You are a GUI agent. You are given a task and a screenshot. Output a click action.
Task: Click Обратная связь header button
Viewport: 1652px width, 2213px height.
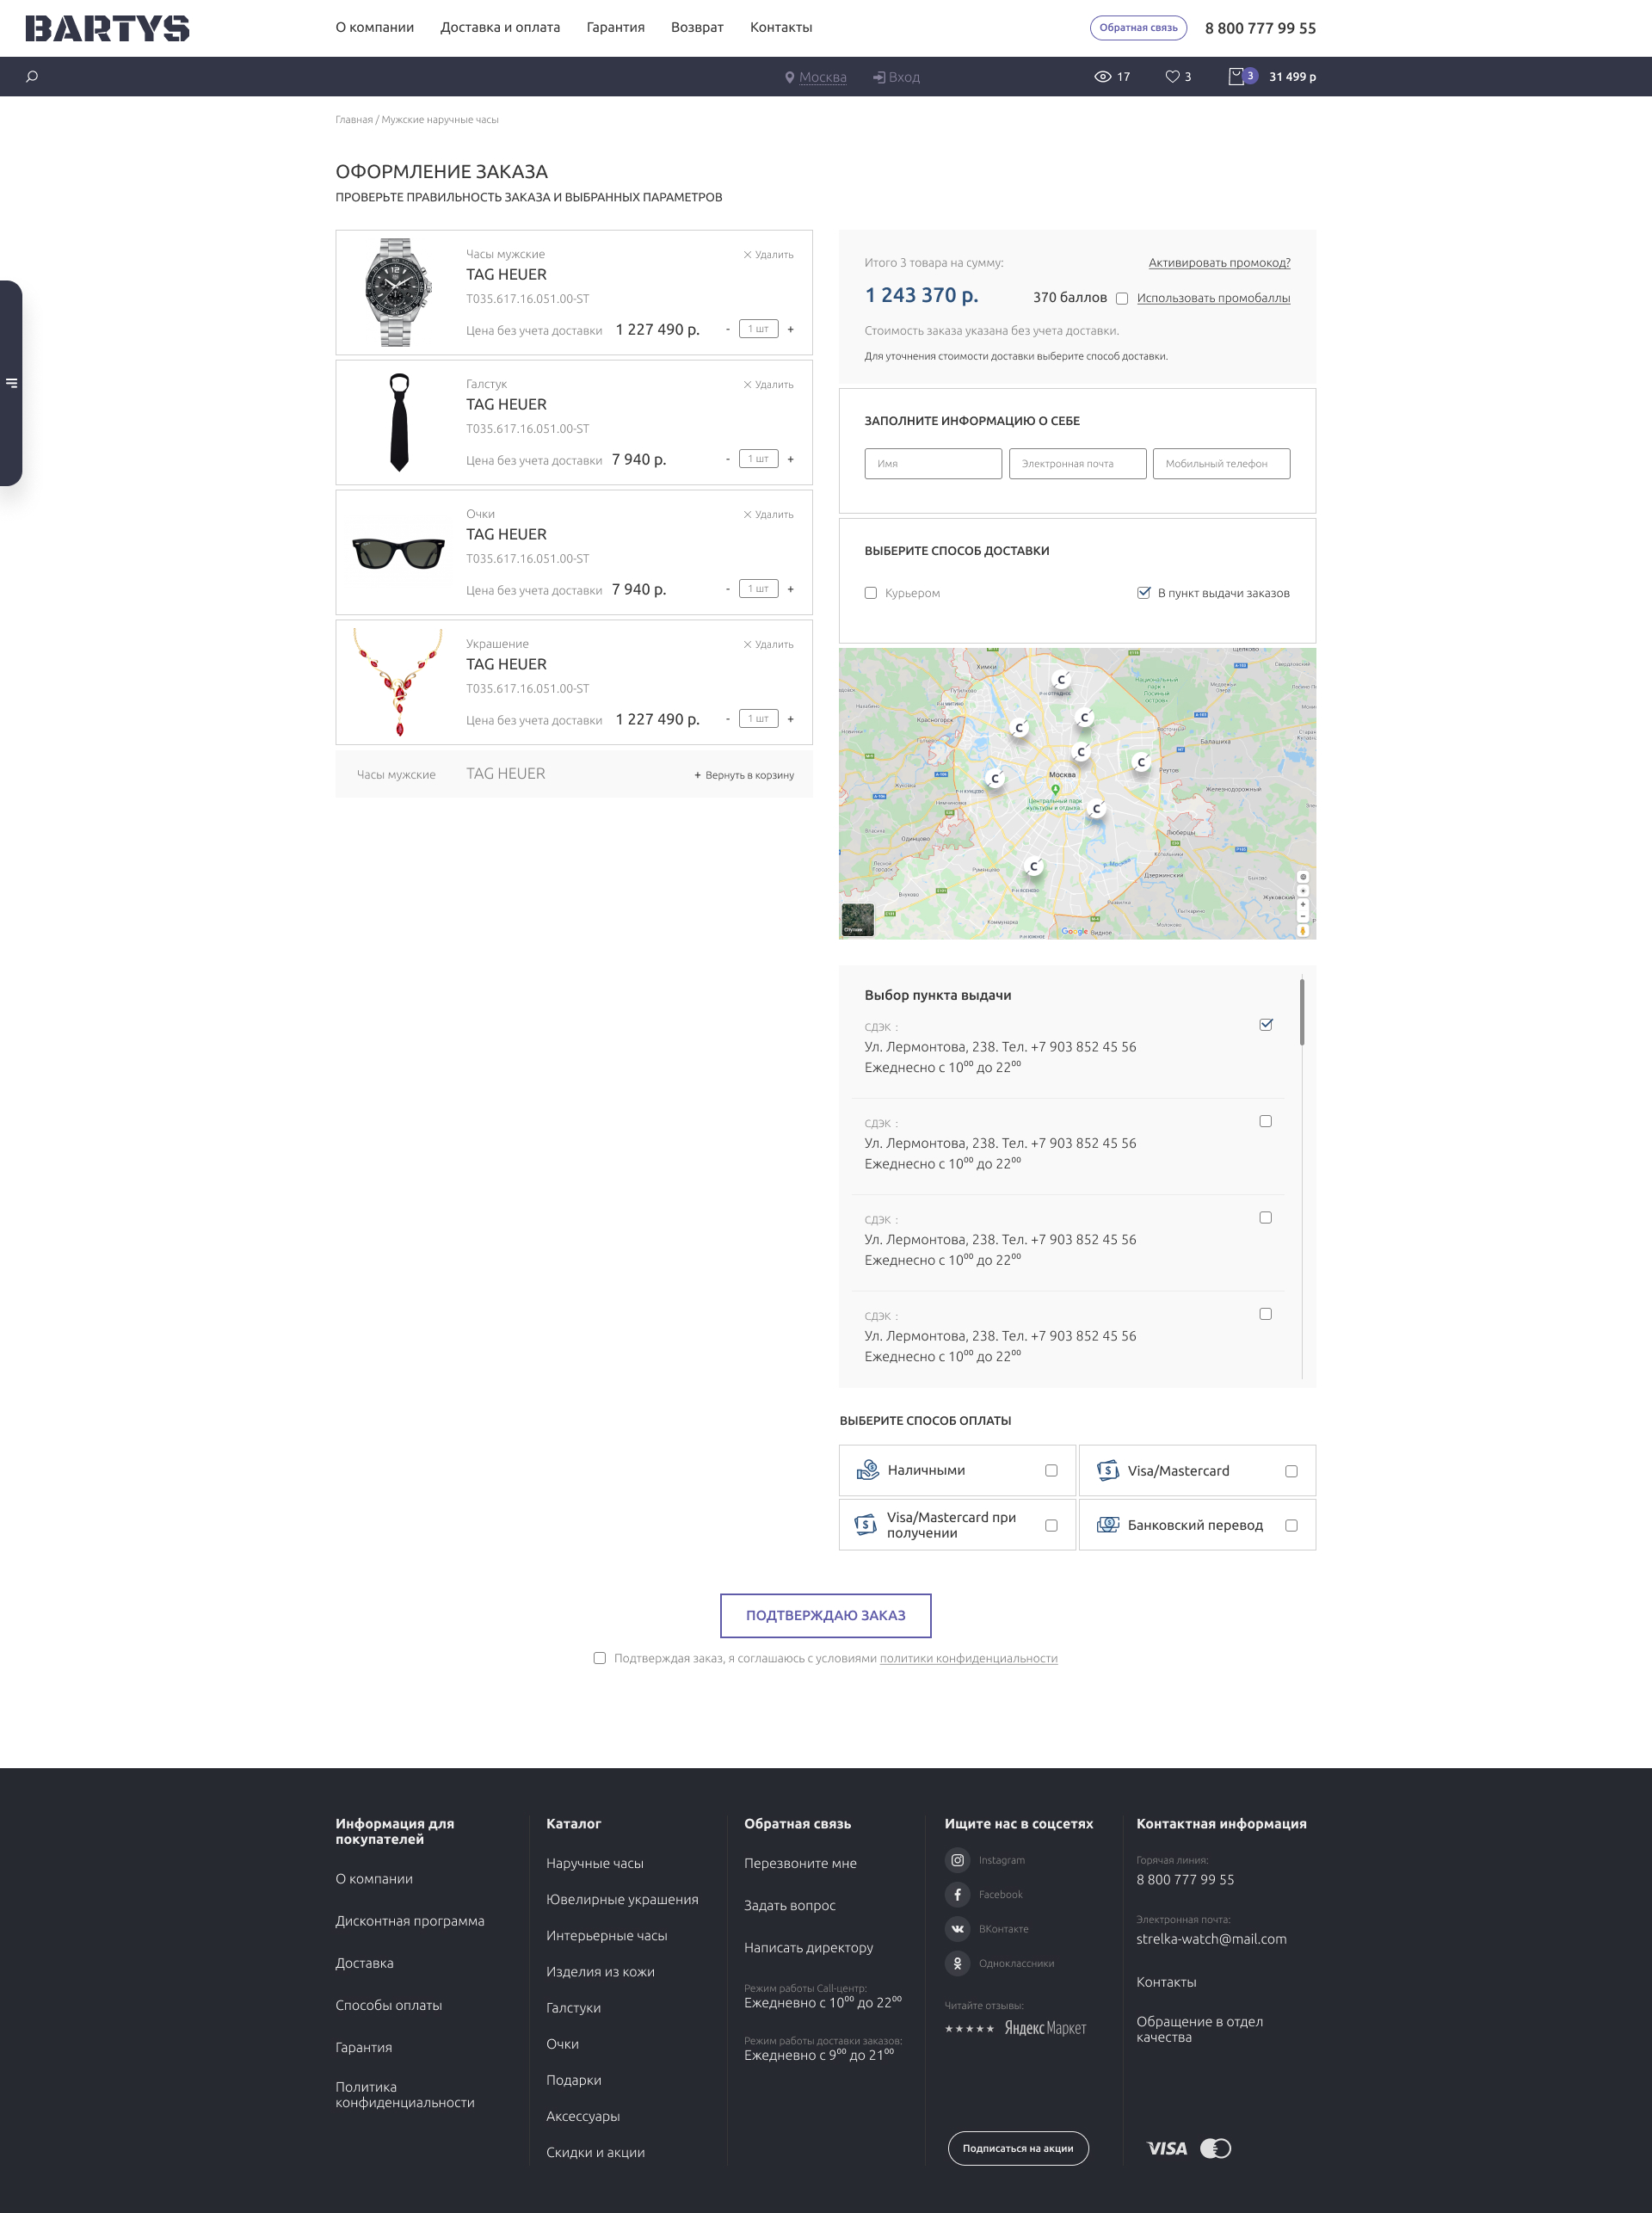click(1138, 28)
